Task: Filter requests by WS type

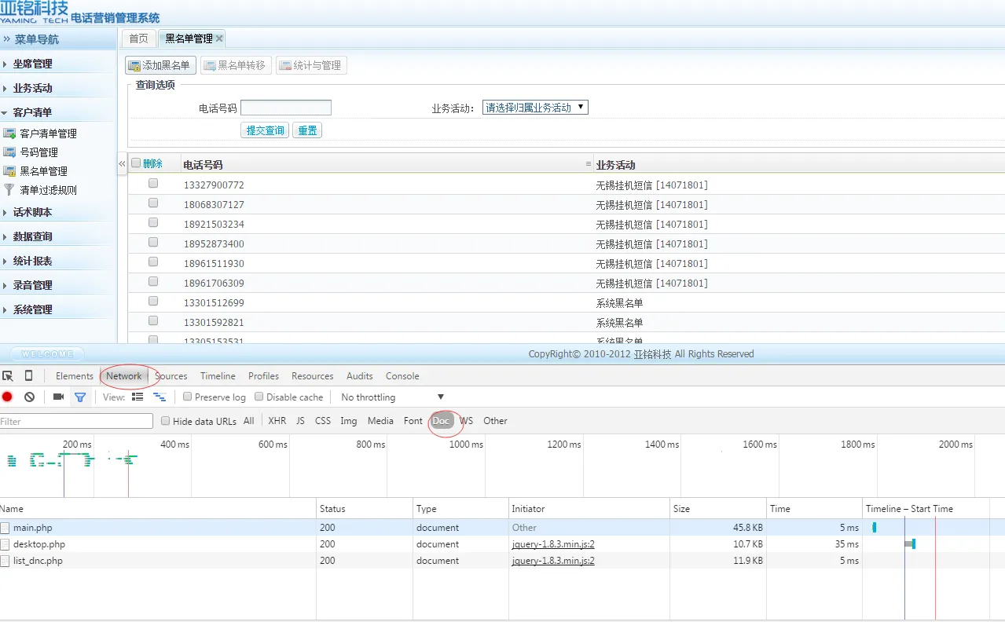Action: tap(467, 421)
